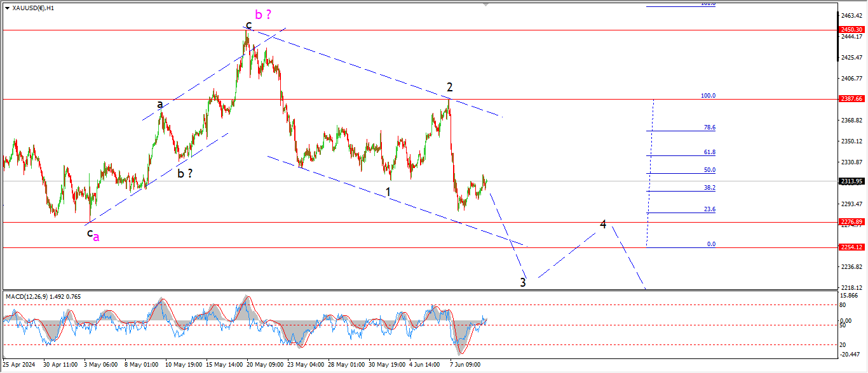Click the '7 Jun 09:00' time axis label
This screenshot has height=373, width=868.
pyautogui.click(x=466, y=365)
